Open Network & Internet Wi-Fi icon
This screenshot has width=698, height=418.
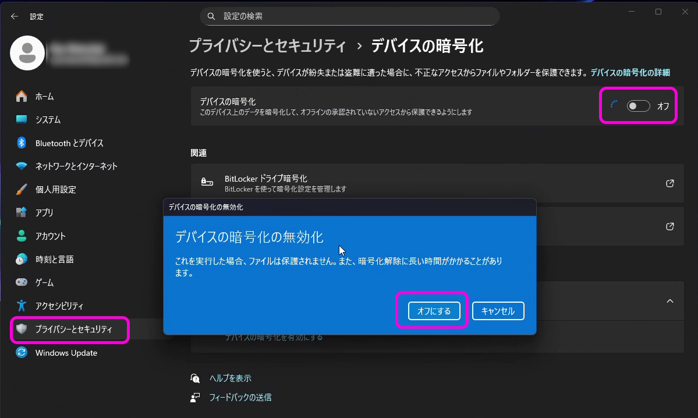pyautogui.click(x=22, y=166)
